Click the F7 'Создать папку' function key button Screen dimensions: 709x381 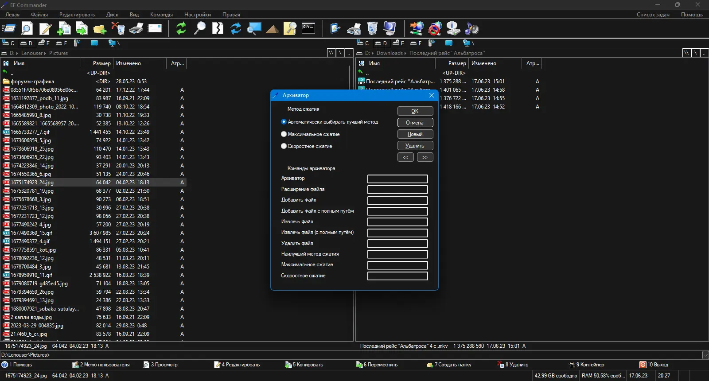tap(449, 365)
